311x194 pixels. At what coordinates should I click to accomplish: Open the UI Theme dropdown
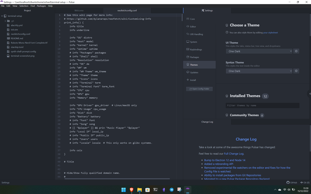[x=259, y=51]
